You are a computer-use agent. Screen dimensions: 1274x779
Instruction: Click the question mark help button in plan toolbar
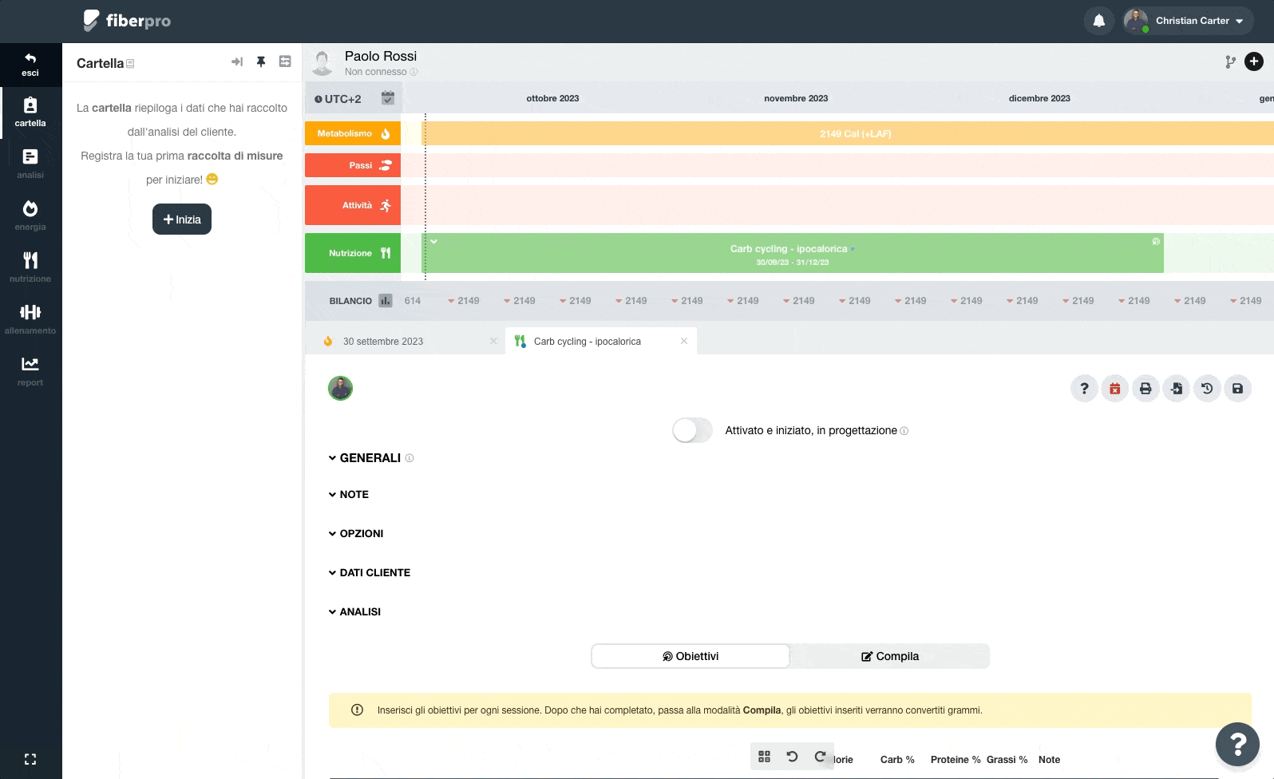[x=1084, y=389]
